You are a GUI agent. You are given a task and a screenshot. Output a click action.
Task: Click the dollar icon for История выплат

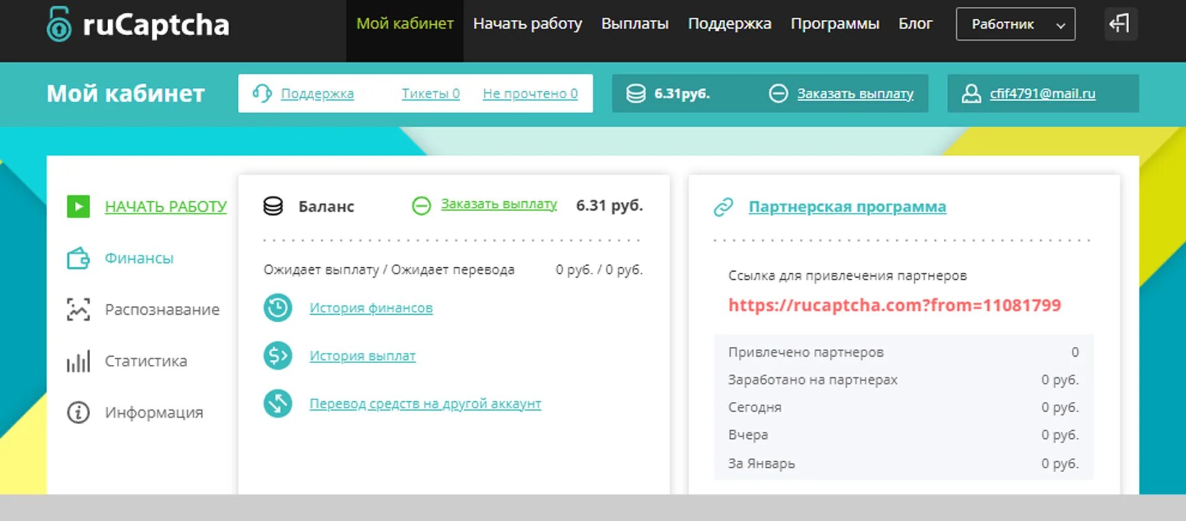[278, 356]
